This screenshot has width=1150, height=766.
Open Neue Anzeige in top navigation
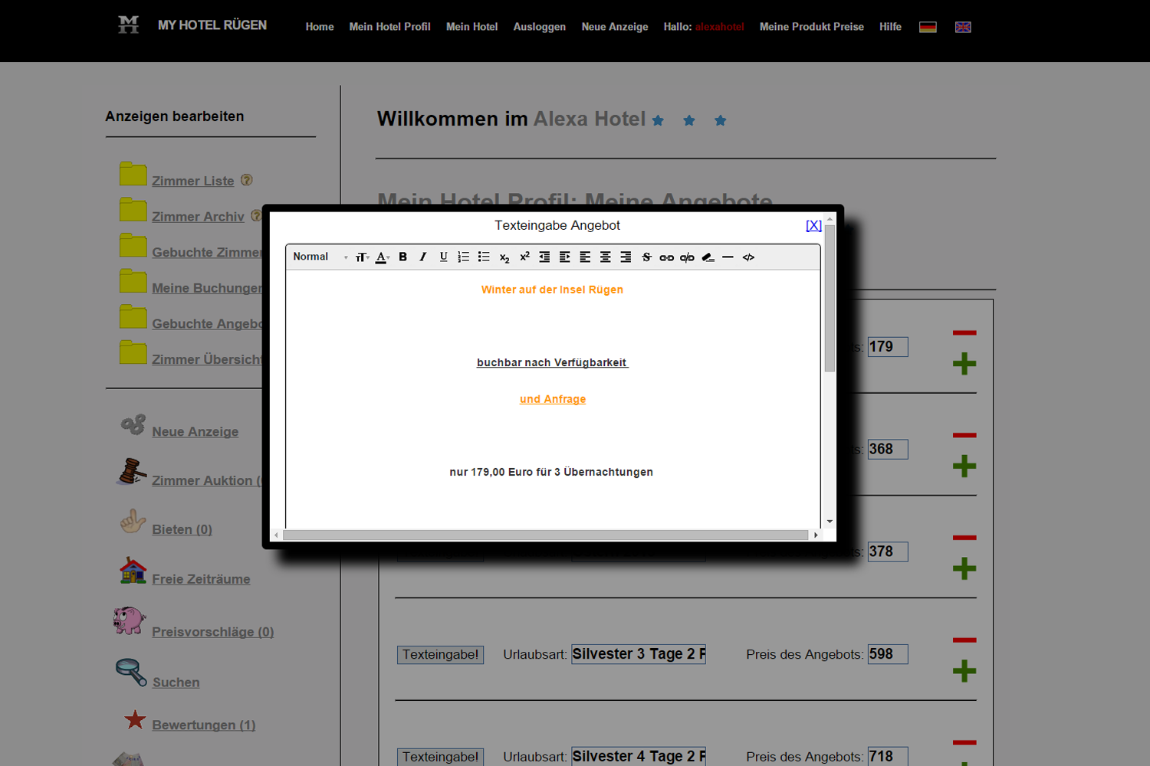(615, 27)
